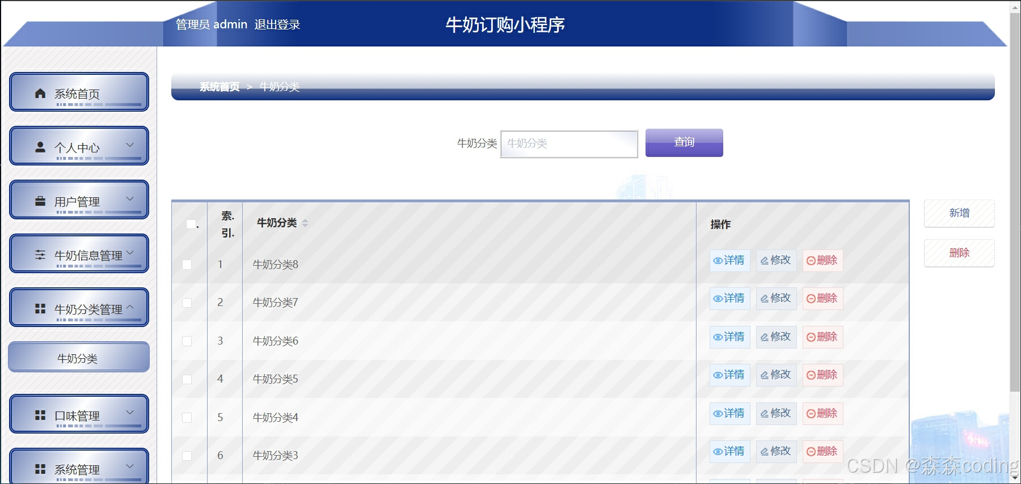Edit the 牛奶分类7 row
This screenshot has height=484, width=1021.
776,298
